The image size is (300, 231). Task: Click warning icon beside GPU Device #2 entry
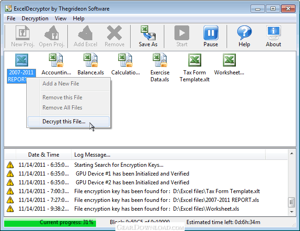click(x=10, y=182)
